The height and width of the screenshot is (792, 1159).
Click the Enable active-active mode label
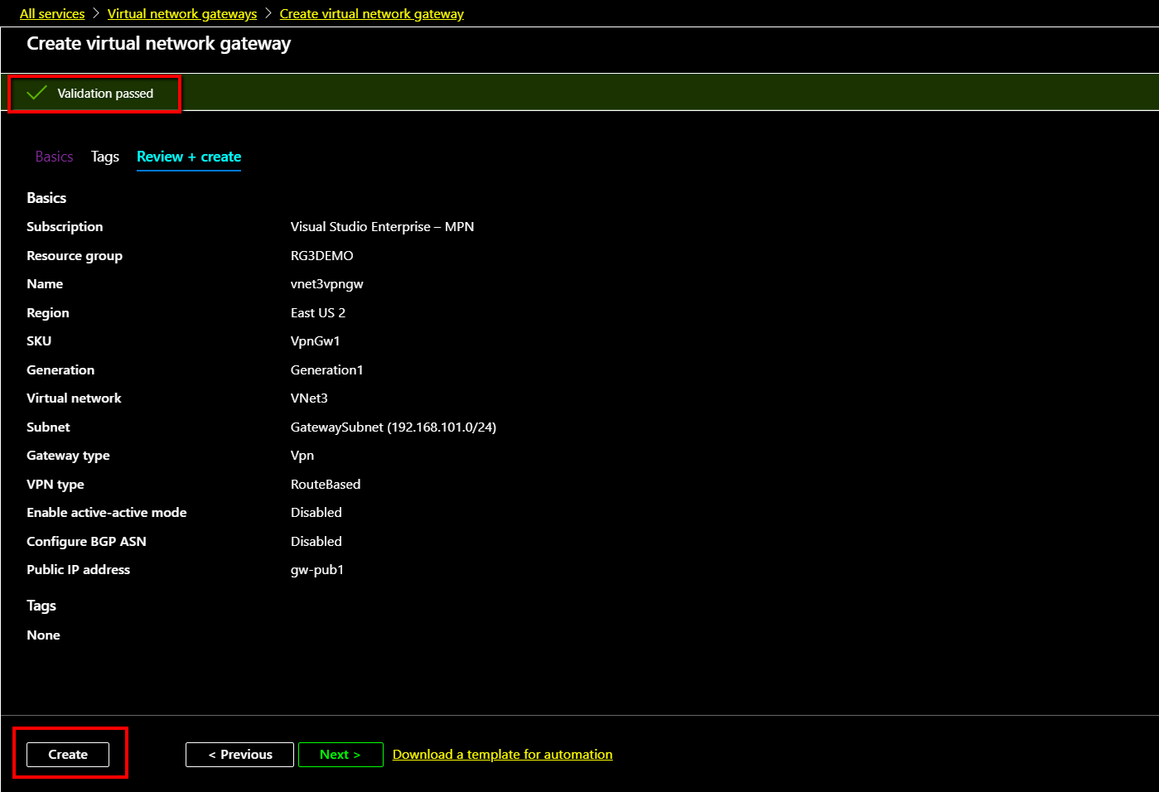click(x=106, y=513)
